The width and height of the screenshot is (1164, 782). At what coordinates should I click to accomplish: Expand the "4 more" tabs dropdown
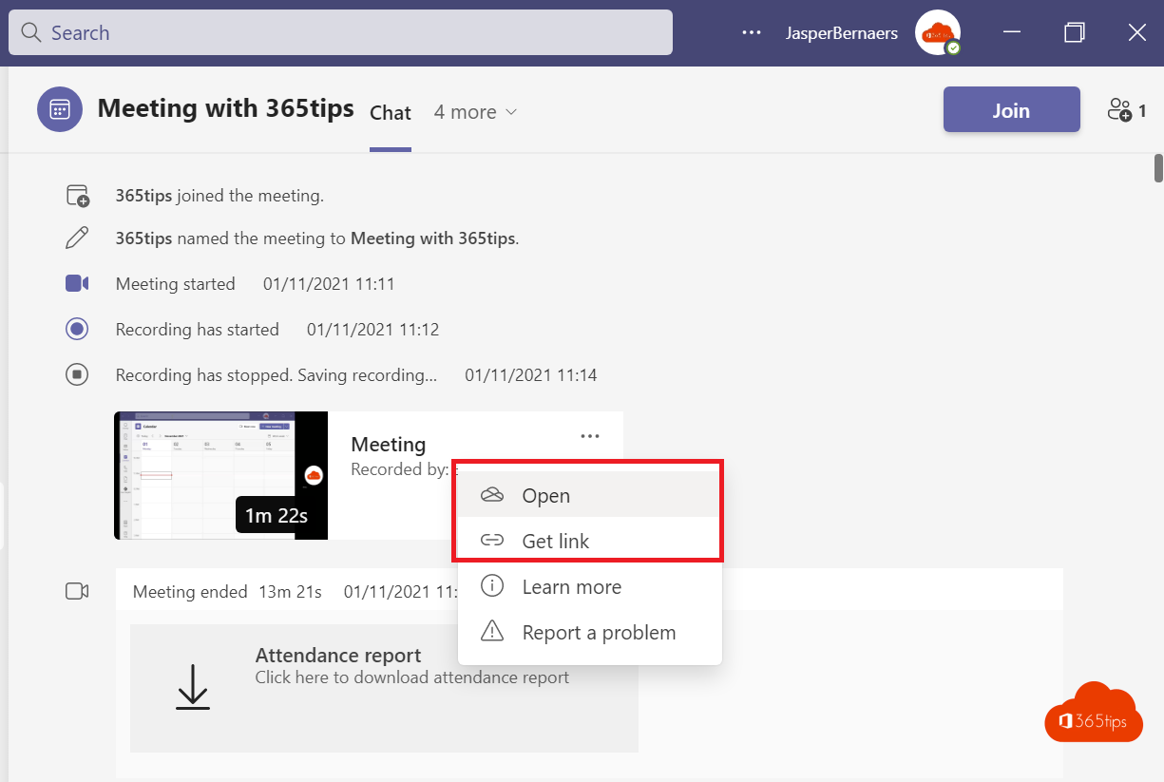475,112
